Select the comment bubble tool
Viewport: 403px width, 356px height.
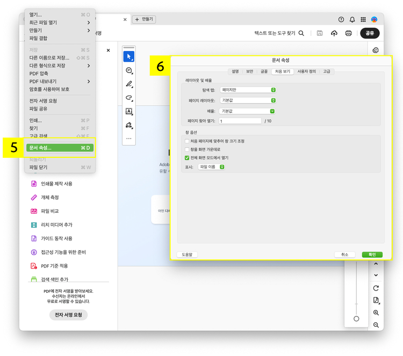[129, 70]
